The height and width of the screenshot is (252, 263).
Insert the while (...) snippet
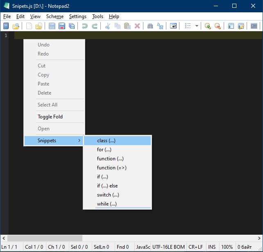click(117, 204)
